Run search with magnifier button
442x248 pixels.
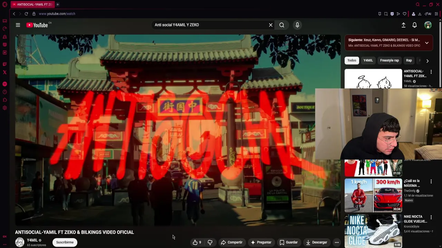[282, 25]
